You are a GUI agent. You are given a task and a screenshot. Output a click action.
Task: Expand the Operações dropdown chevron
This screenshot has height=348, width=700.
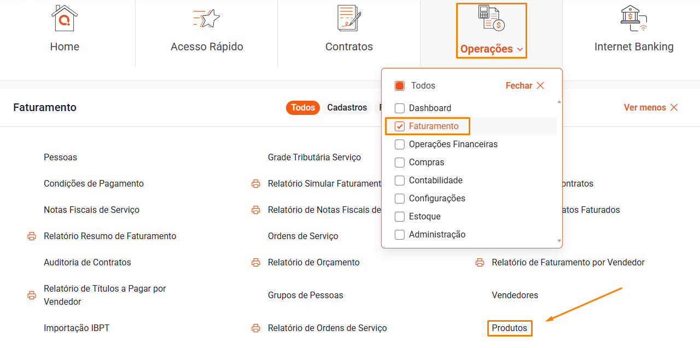pyautogui.click(x=520, y=49)
